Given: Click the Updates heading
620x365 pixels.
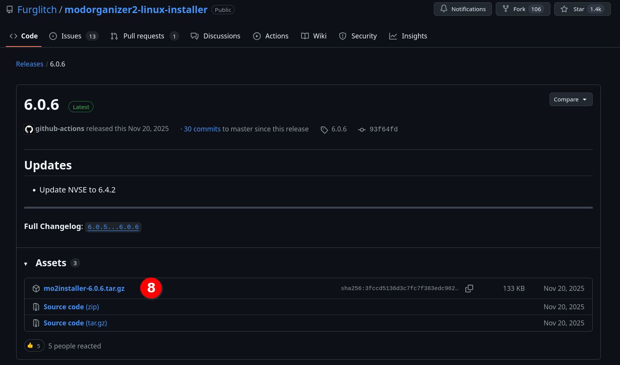Looking at the screenshot, I should click(48, 165).
